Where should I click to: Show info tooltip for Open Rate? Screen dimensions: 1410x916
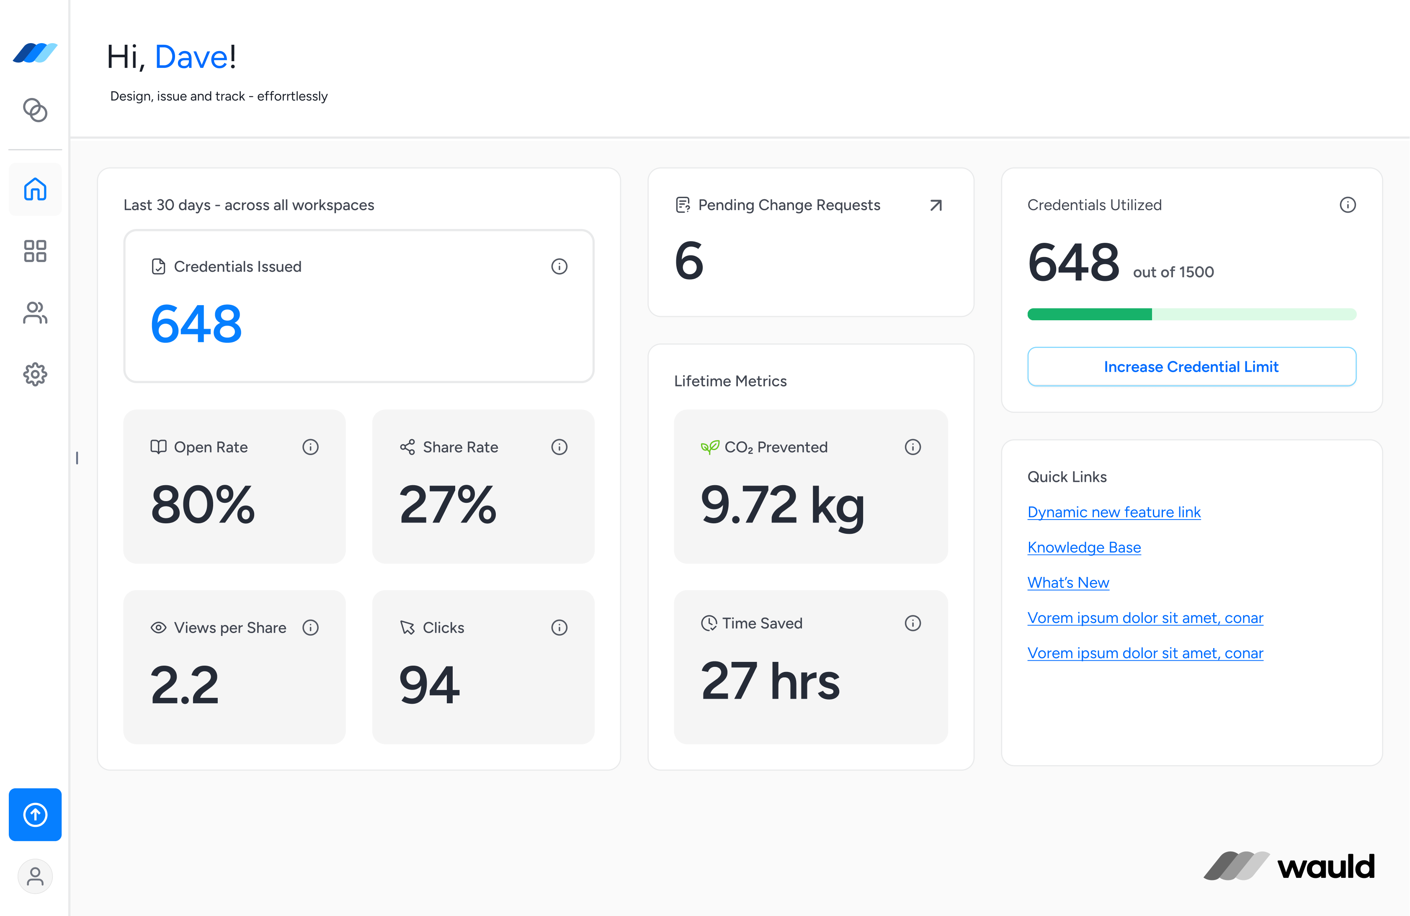coord(310,447)
